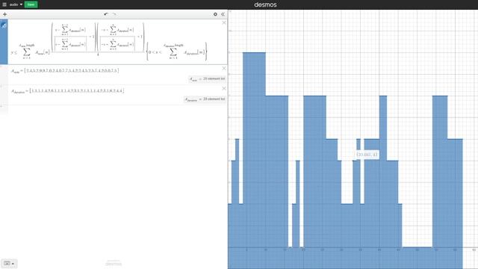478x269 pixels.
Task: Click the A_duration 28 element list result
Action: [x=205, y=99]
